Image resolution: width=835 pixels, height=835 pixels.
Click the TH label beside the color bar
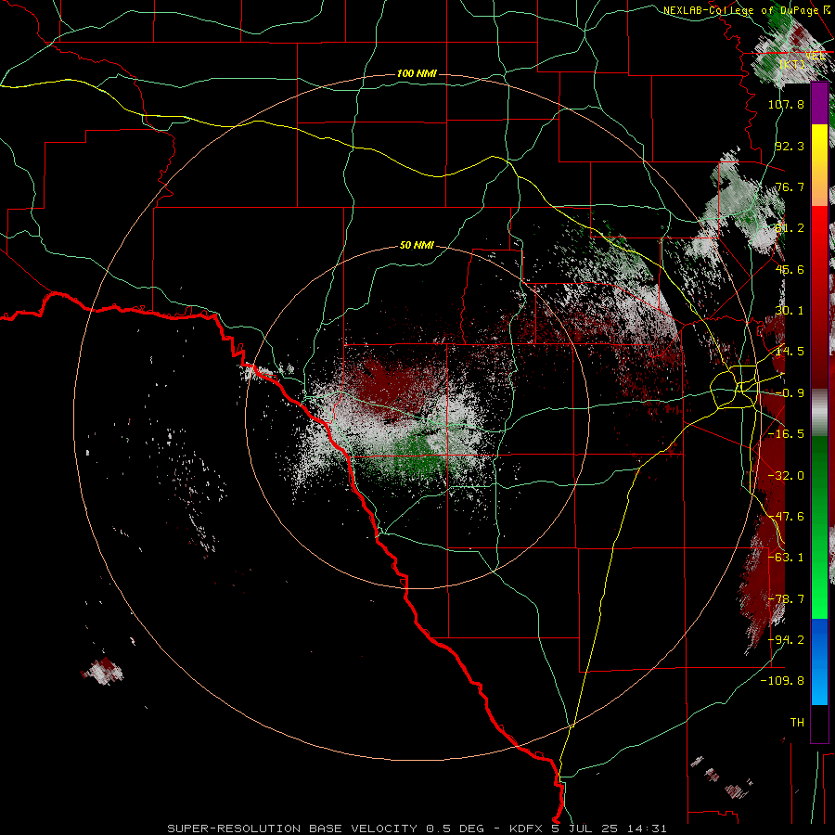(x=797, y=723)
